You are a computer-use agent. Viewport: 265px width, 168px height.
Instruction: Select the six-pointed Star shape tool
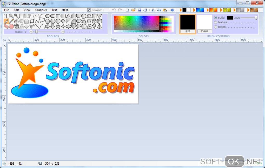[x=68, y=26]
